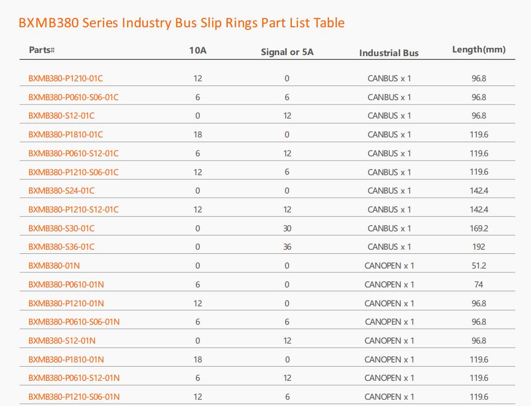This screenshot has height=406, width=531.
Task: Click the BXMB380-P0610-S12-01C link
Action: point(73,154)
